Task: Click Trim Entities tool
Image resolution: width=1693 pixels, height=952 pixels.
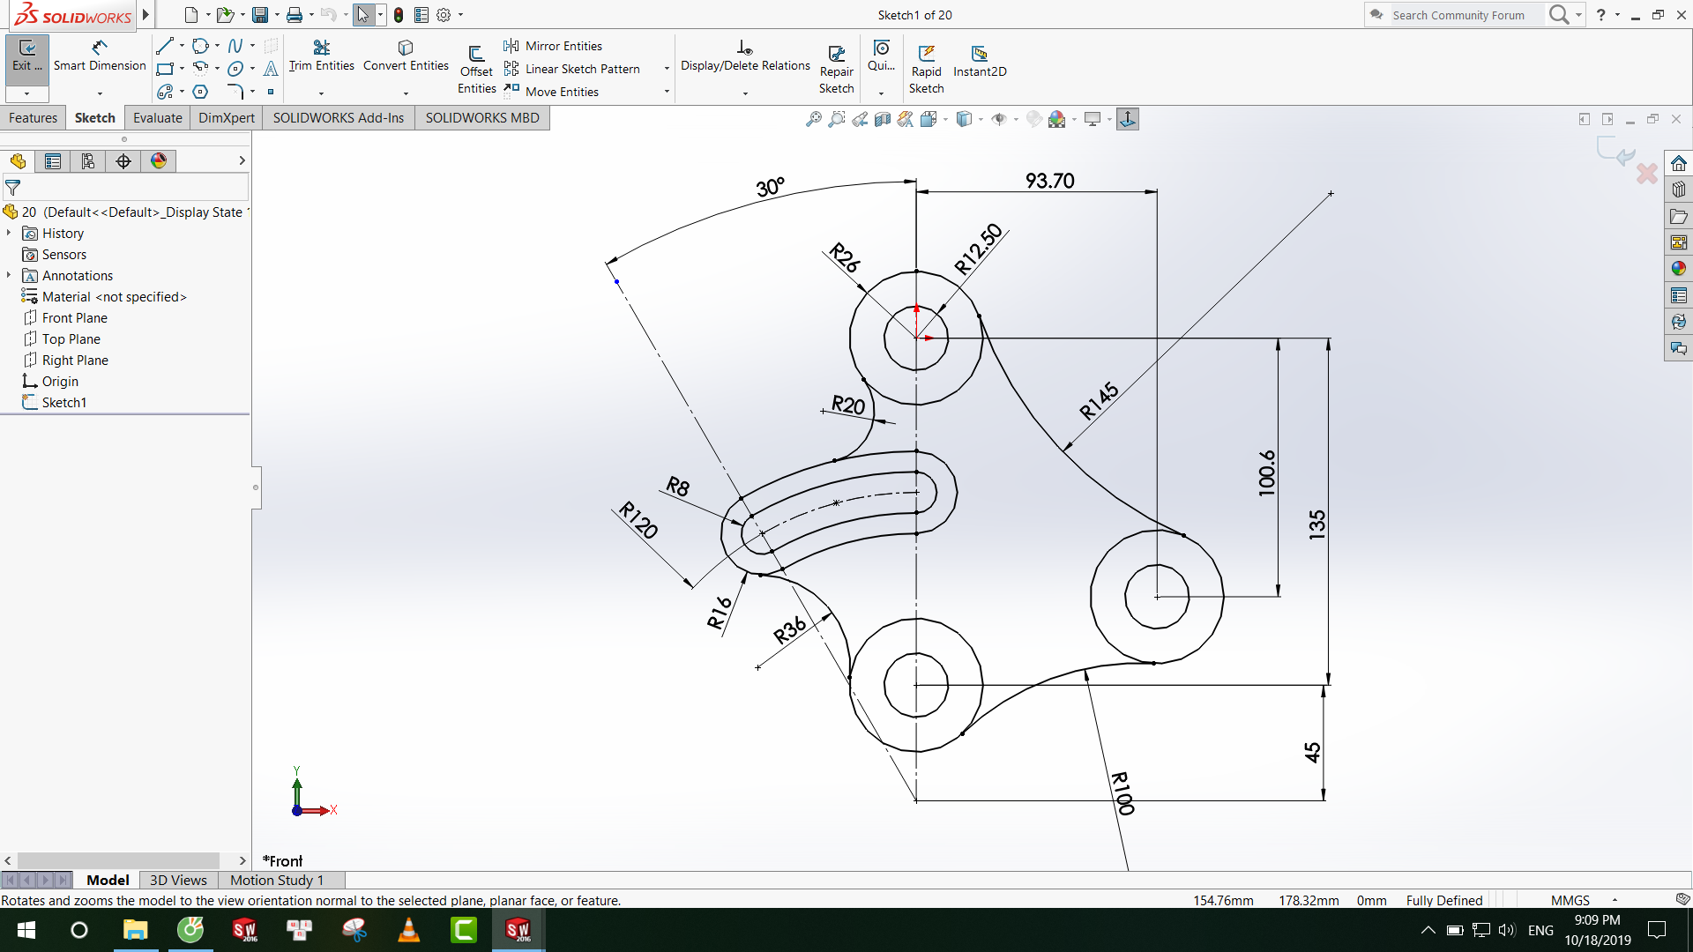Action: (321, 56)
